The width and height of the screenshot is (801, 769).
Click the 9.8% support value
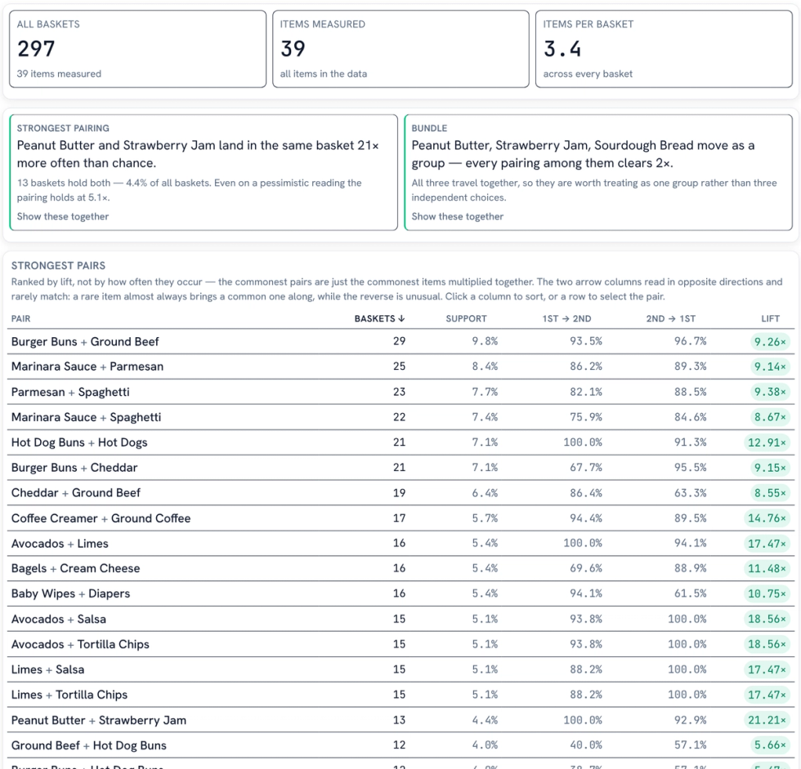(x=485, y=341)
